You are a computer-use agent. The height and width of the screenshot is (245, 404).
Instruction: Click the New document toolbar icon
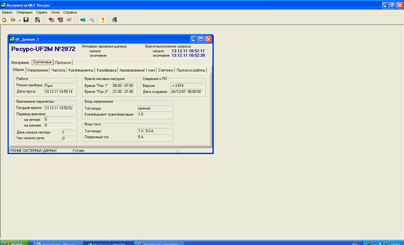point(4,20)
